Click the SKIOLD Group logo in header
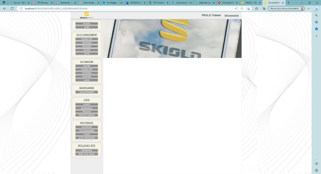This screenshot has height=174, width=321. point(87,15)
